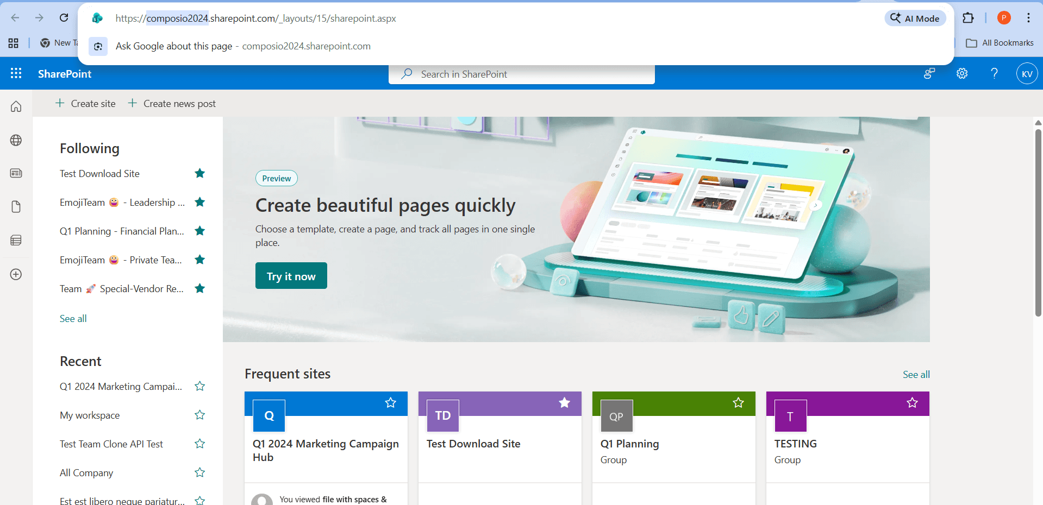1043x505 pixels.
Task: Open Q1 Planning card title
Action: click(x=629, y=444)
